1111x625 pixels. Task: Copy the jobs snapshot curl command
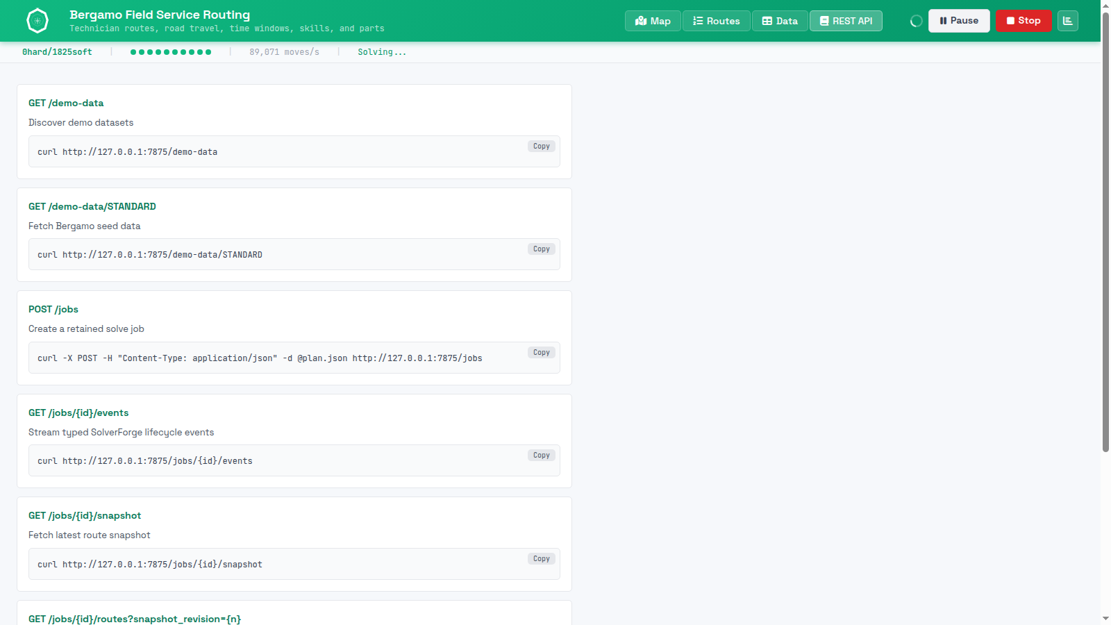coord(542,559)
